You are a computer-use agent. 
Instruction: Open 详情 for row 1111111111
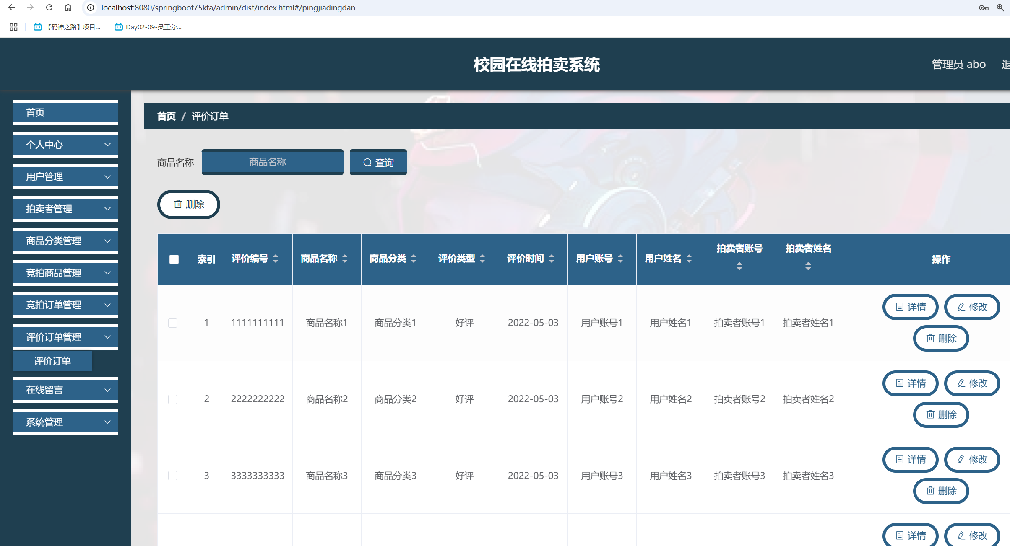(911, 307)
